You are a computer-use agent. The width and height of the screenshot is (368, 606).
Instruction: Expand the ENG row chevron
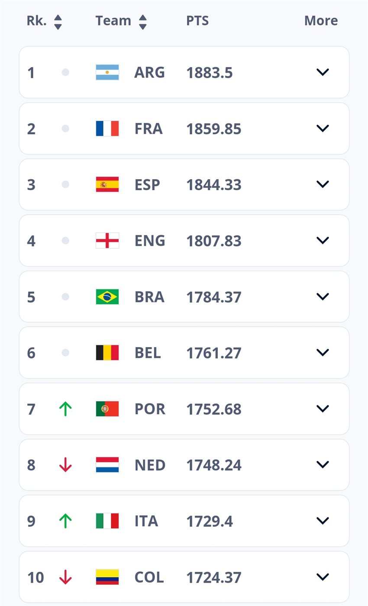(323, 240)
